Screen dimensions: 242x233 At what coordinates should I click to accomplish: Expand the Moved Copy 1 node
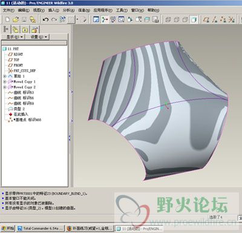coord(5,82)
